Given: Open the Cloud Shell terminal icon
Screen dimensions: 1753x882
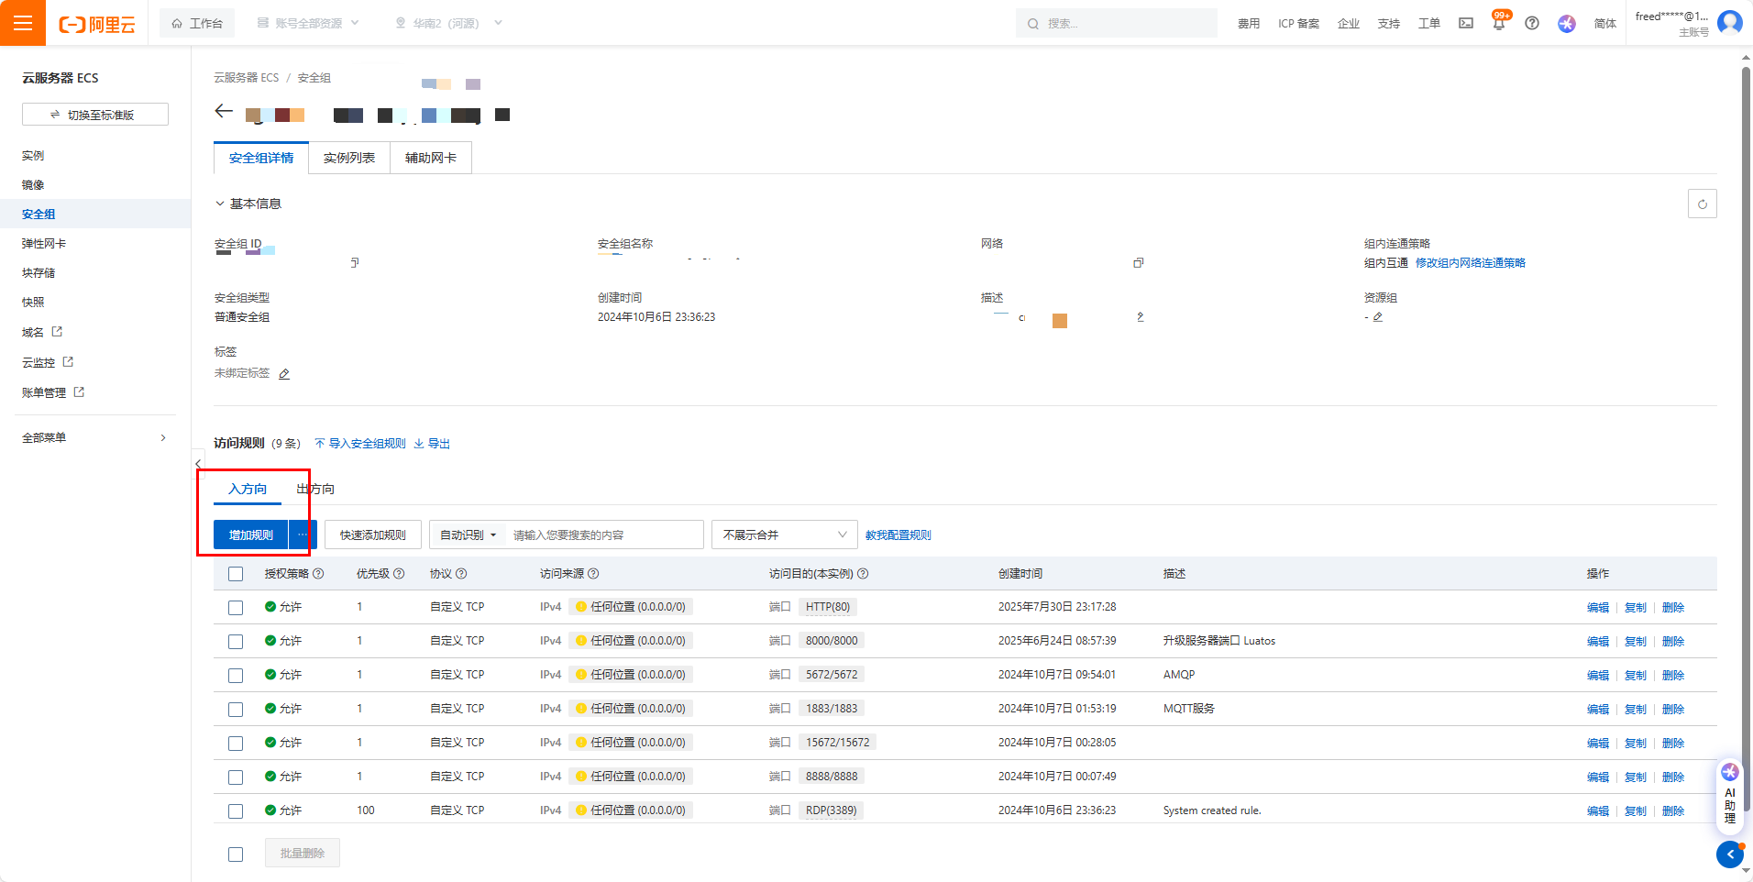Looking at the screenshot, I should [x=1466, y=23].
